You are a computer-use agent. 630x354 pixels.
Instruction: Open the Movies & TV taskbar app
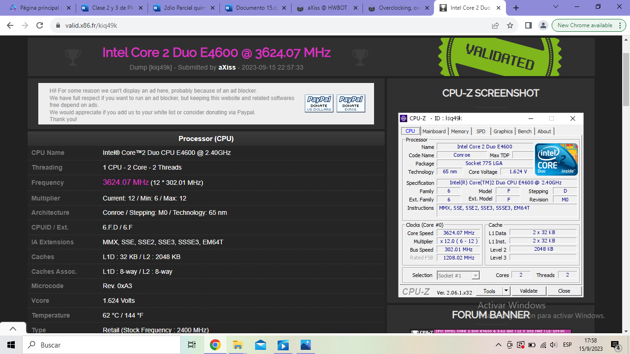283,345
